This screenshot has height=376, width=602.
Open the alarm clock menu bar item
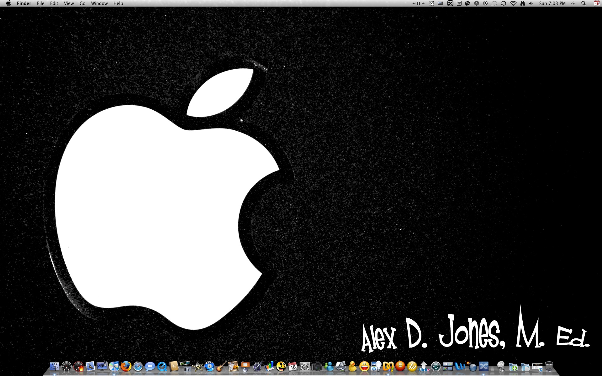coord(432,3)
